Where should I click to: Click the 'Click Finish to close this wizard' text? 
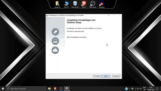[75, 31]
